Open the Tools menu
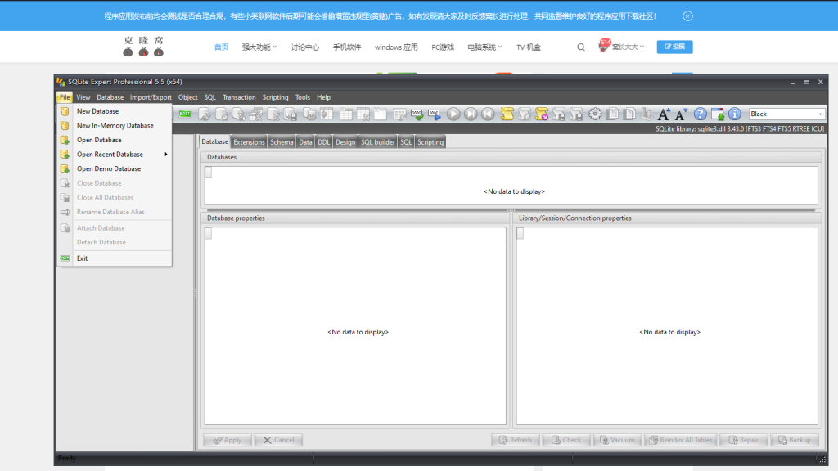The height and width of the screenshot is (471, 838). (303, 97)
